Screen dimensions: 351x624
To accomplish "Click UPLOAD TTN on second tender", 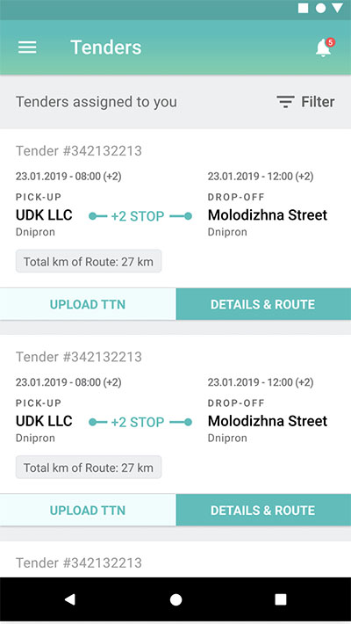I will pos(88,511).
